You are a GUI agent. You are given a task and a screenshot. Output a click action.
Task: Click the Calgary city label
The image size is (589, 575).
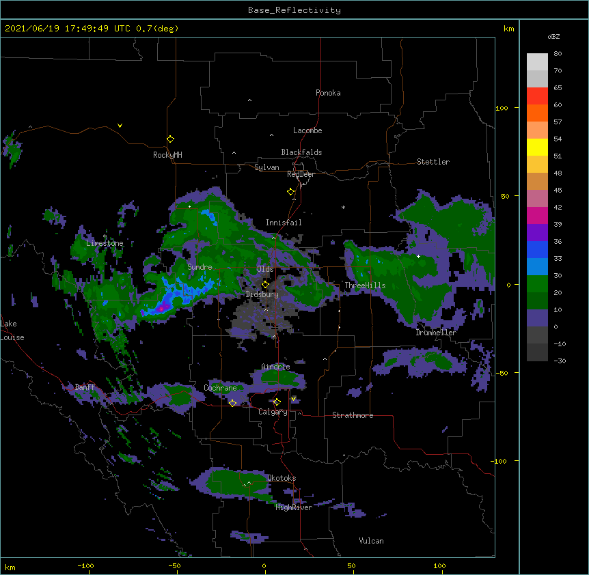tap(273, 412)
